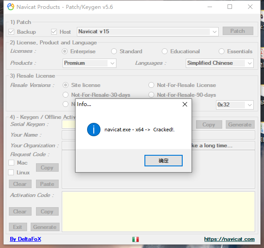264x248 pixels.
Task: Select Not-For-Resale-30-days radio
Action: pos(65,95)
